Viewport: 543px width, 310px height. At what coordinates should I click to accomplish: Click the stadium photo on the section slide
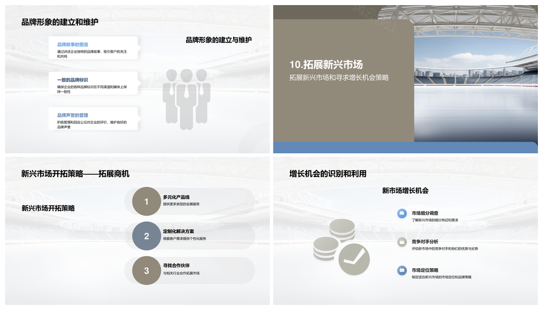click(475, 74)
